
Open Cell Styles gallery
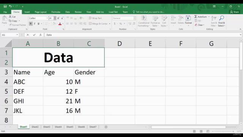point(164,21)
